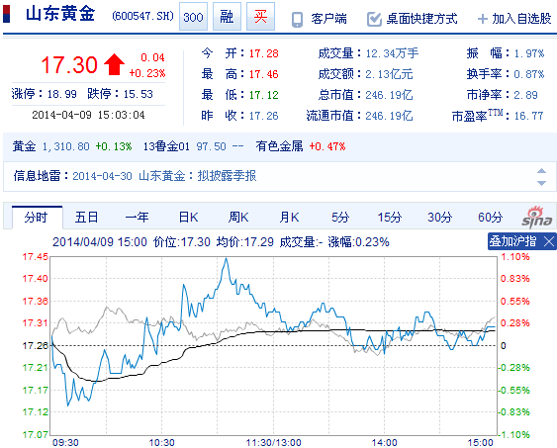Click the 昨收 previous close 17.26

pos(263,116)
